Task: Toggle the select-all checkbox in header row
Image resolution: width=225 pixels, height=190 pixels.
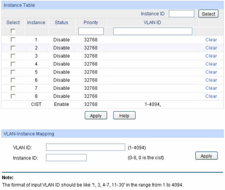Action: pos(13,31)
